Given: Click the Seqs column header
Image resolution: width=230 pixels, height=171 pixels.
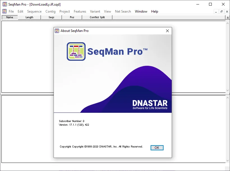Looking at the screenshot, I should (x=51, y=17).
